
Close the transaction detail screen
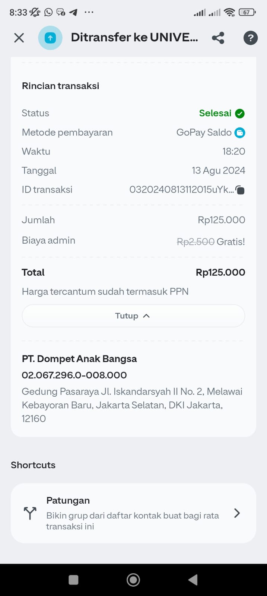pos(19,38)
